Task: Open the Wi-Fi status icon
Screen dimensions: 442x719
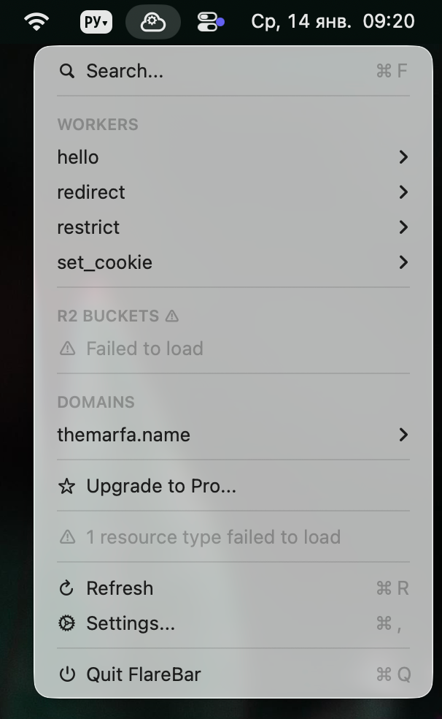Action: click(x=36, y=22)
